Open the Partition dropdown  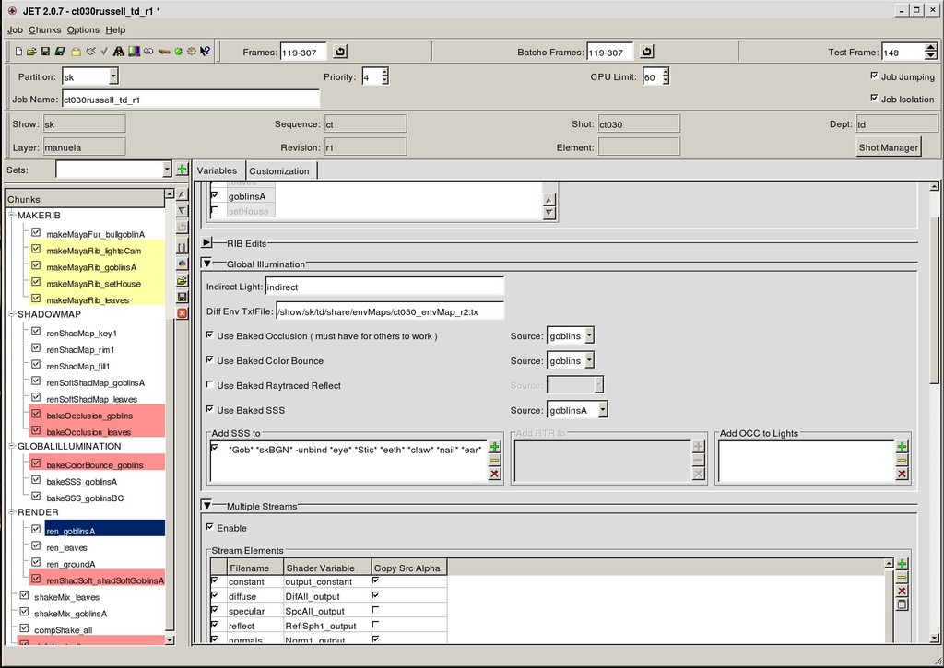click(x=113, y=77)
